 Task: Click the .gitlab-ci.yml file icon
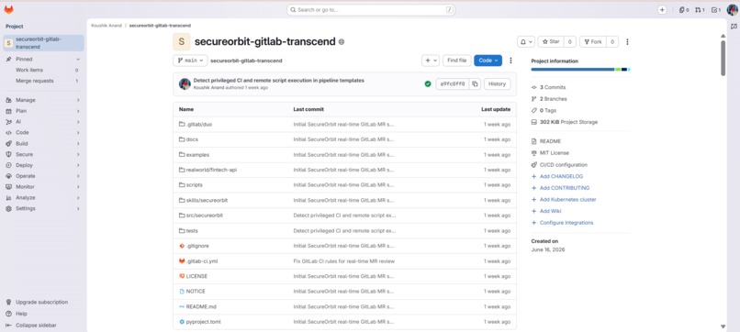(x=182, y=260)
